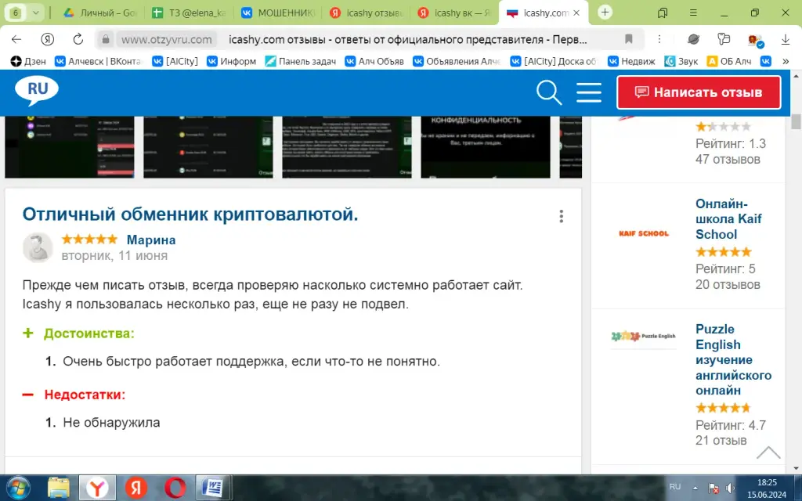Viewport: 802px width, 501px height.
Task: Open the [AlCity] Доска об bookmark
Action: (555, 61)
